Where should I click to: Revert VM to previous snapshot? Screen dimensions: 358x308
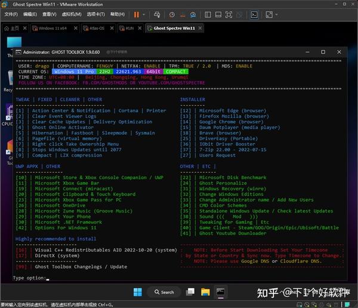(183, 14)
